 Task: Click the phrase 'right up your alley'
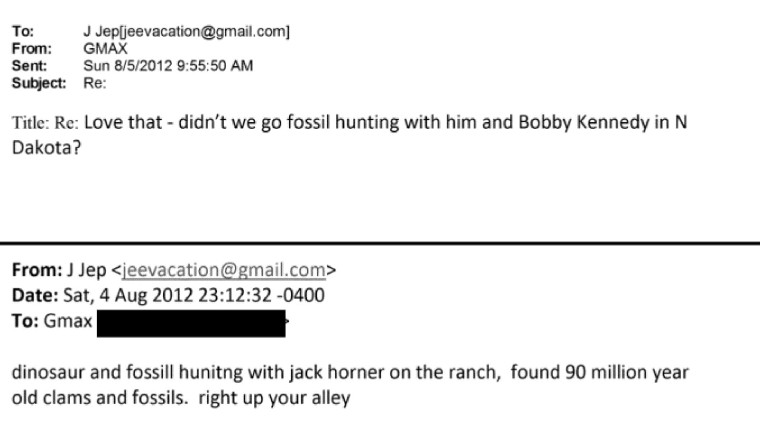tap(274, 398)
